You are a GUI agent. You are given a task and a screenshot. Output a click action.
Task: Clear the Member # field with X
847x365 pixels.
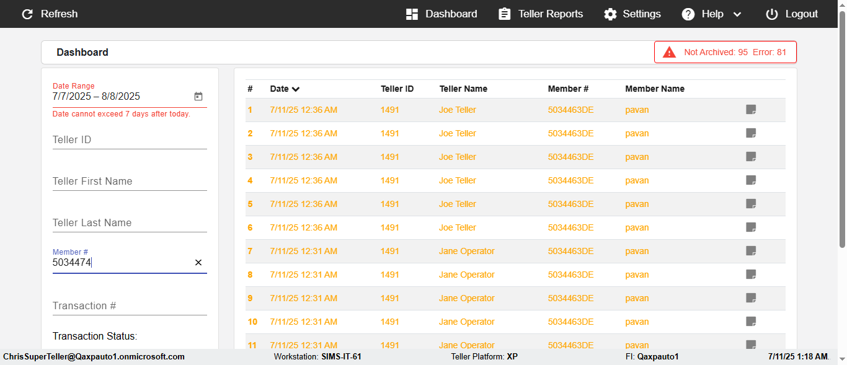point(198,263)
